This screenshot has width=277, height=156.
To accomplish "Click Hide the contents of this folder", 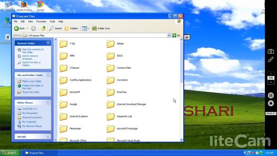I will coord(33,51).
